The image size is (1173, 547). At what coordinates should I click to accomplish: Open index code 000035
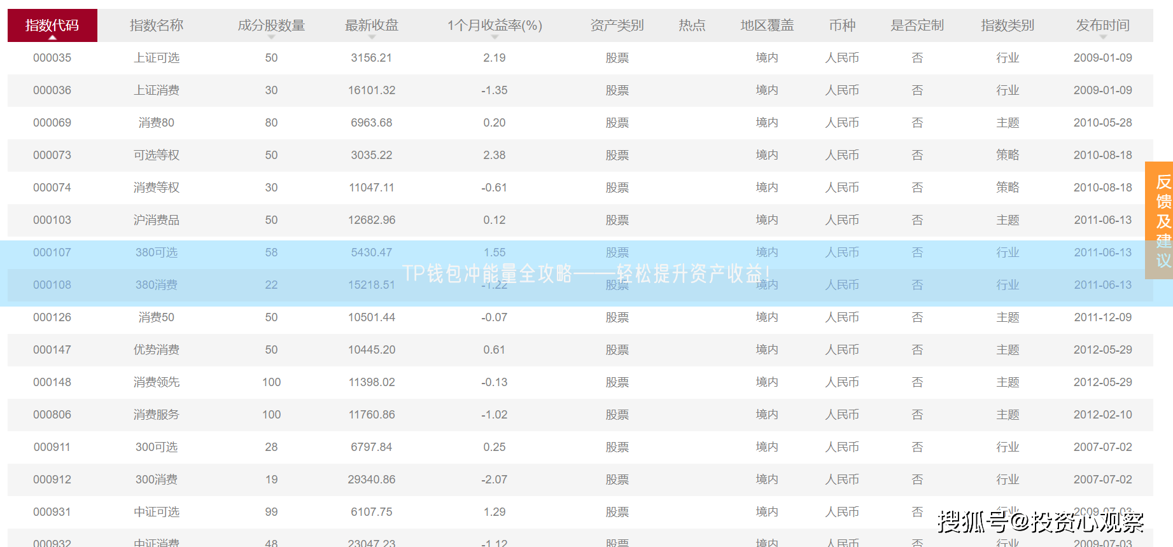pos(52,58)
